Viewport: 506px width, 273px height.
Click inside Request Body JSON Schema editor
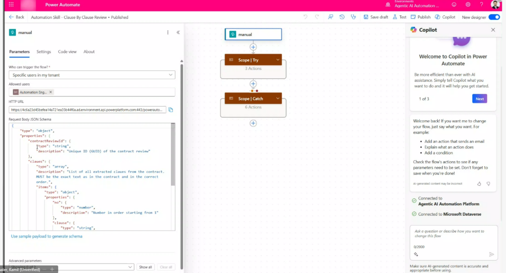click(x=90, y=176)
